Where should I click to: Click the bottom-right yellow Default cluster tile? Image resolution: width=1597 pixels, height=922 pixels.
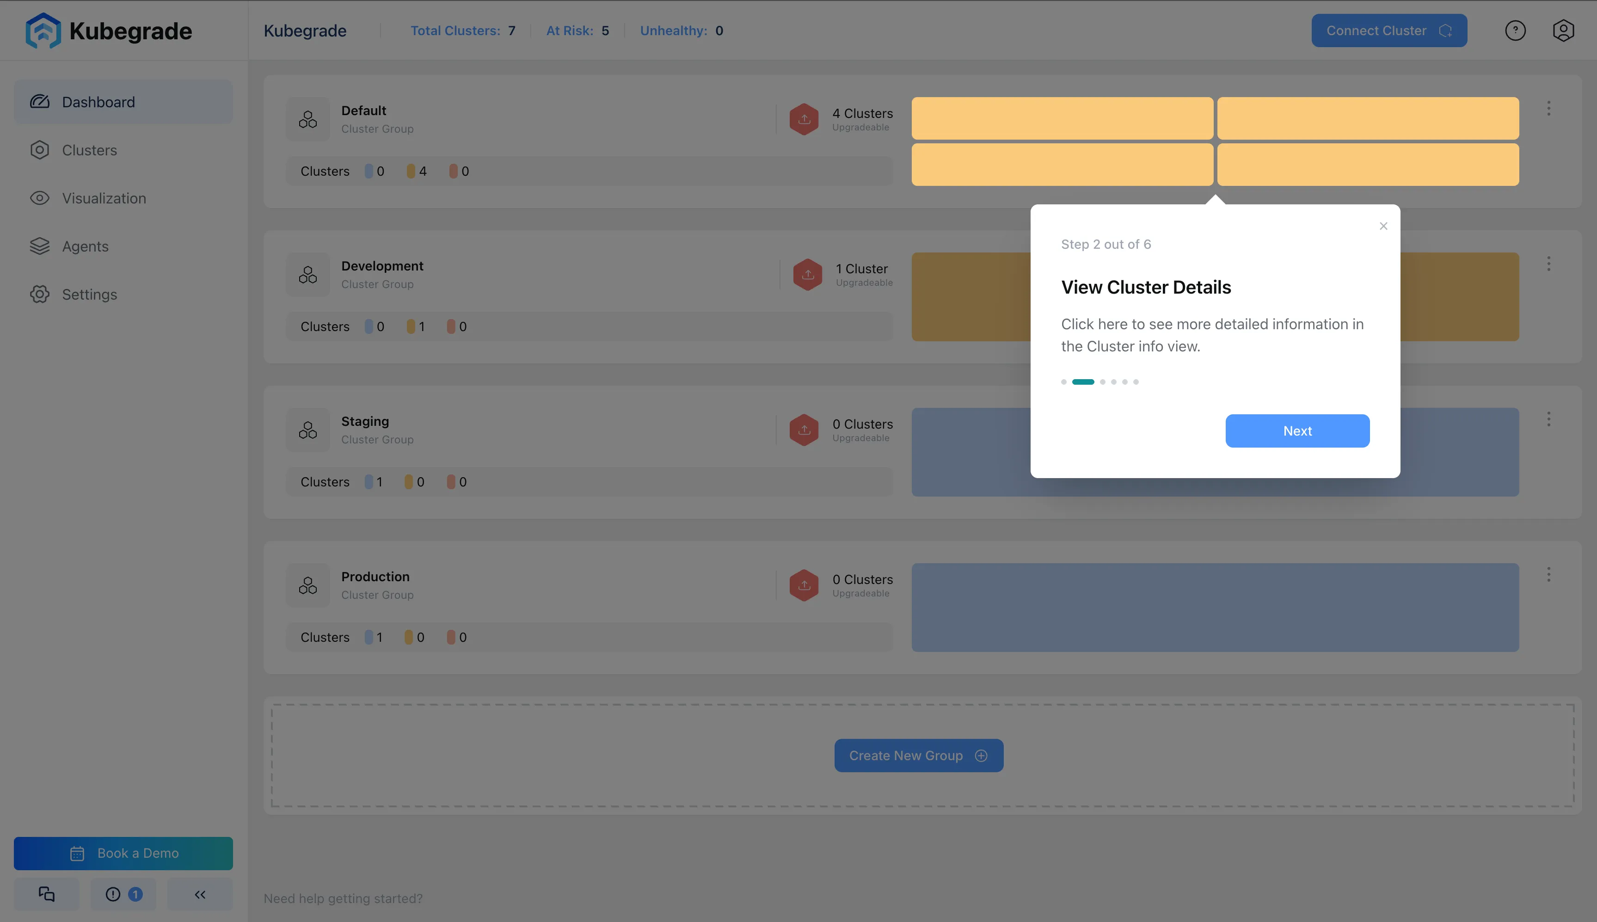(x=1368, y=165)
